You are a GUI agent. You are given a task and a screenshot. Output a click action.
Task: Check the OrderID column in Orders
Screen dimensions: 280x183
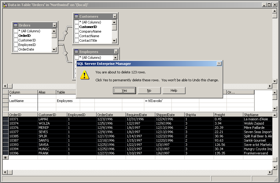tap(16, 35)
